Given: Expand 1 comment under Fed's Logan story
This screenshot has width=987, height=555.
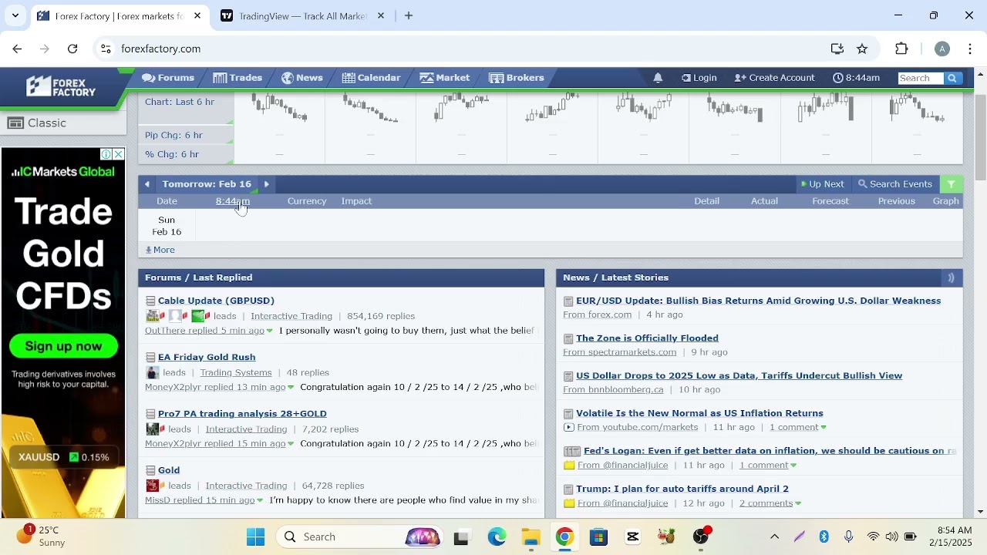Looking at the screenshot, I should [768, 465].
